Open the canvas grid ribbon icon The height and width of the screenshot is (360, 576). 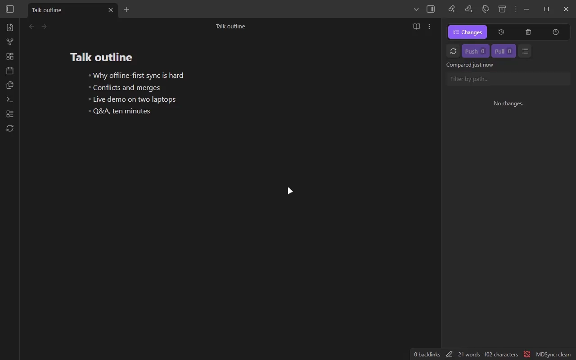(10, 56)
